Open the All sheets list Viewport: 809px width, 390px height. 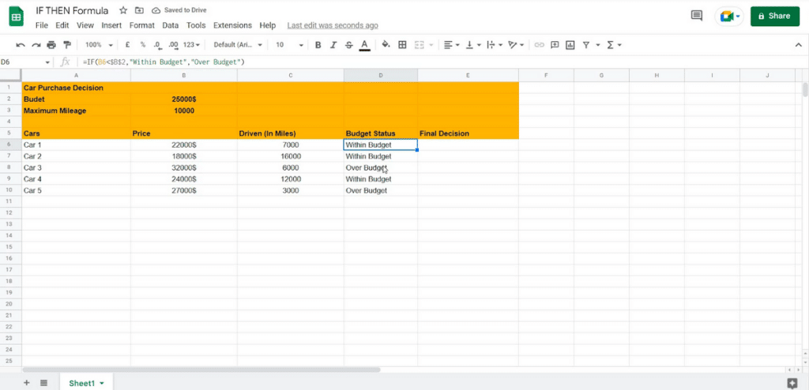click(x=44, y=383)
